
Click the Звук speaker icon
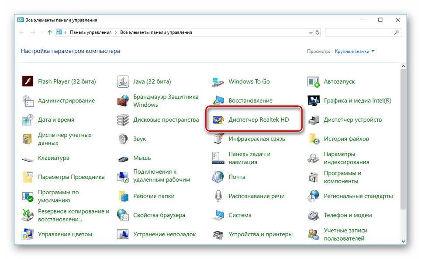(x=123, y=139)
